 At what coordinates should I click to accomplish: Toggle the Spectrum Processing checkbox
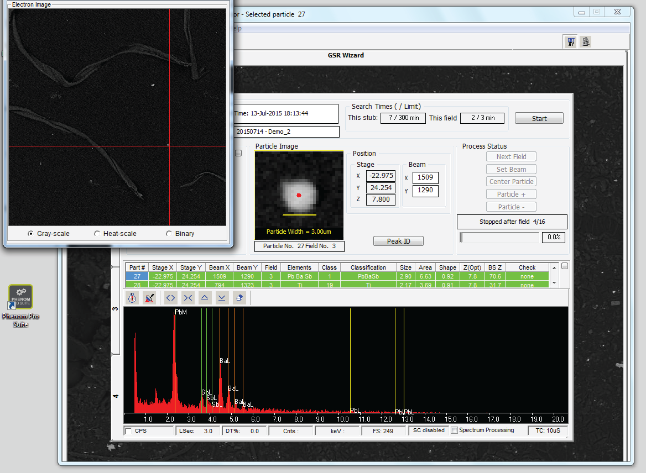tap(454, 430)
